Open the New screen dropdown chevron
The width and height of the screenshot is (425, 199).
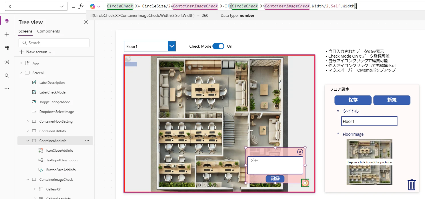click(x=50, y=52)
